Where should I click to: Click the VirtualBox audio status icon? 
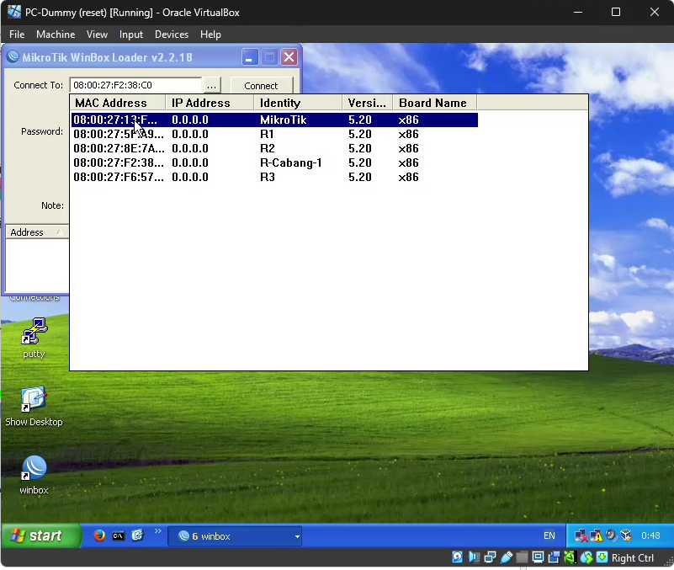click(x=474, y=557)
